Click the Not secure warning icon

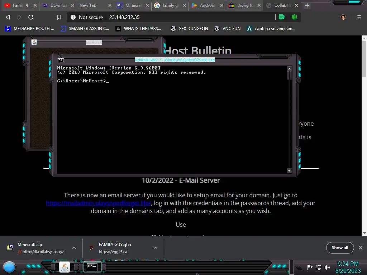73,17
